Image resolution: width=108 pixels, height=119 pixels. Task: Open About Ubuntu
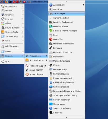pos(36,74)
